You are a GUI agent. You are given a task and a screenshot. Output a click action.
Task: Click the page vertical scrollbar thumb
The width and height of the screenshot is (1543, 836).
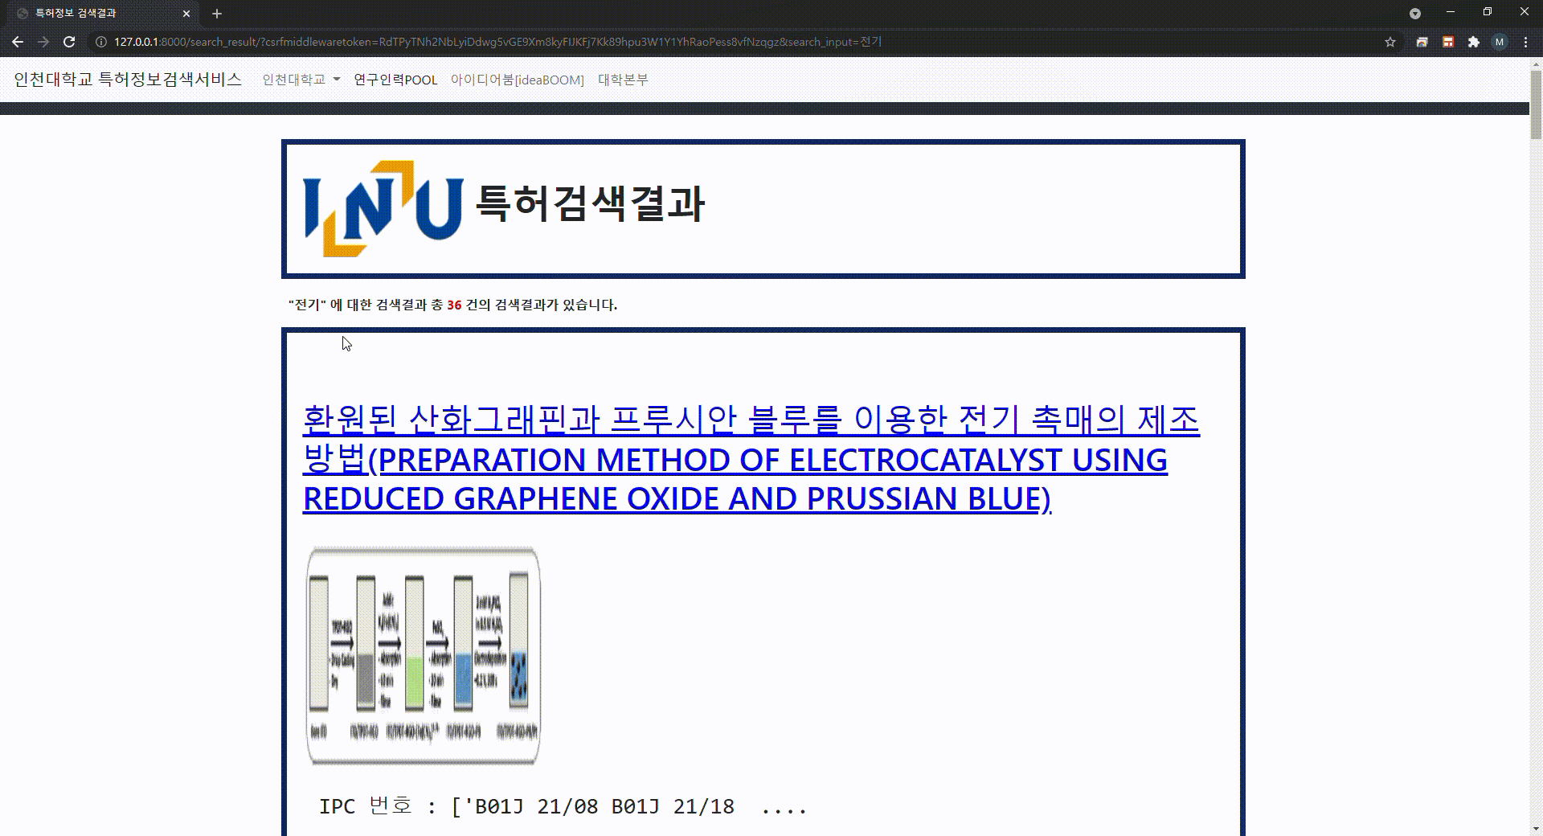(x=1536, y=104)
